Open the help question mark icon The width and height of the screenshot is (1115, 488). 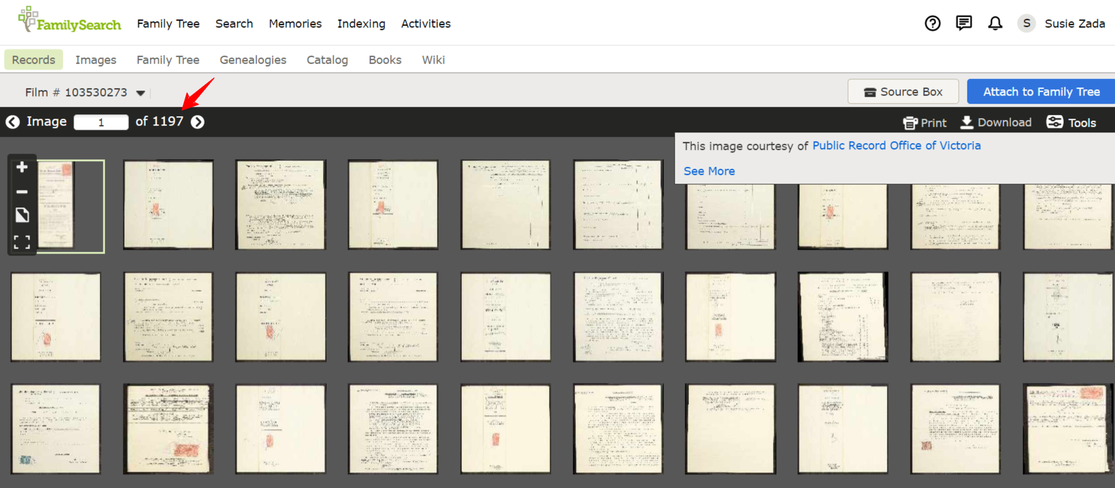point(932,24)
